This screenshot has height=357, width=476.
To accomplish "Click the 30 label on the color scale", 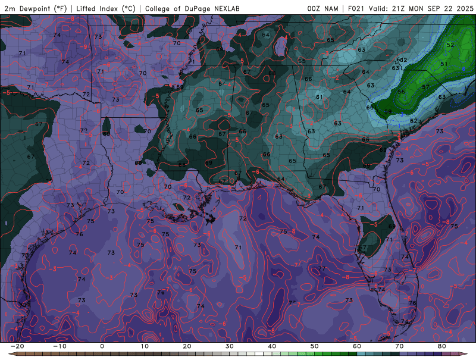I will pyautogui.click(x=230, y=346).
